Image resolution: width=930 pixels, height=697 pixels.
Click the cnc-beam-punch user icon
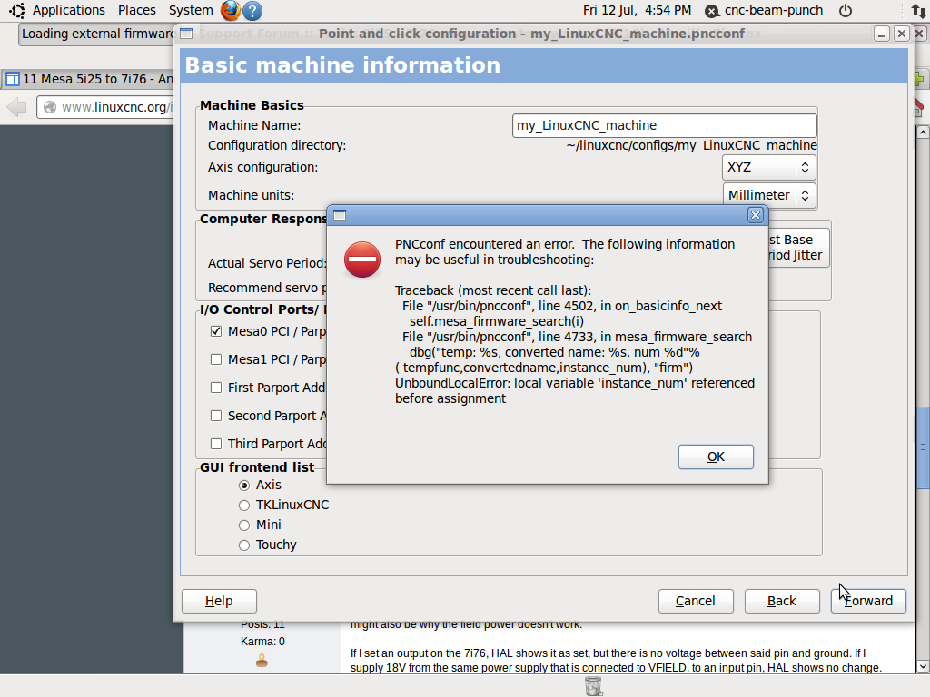(x=712, y=11)
